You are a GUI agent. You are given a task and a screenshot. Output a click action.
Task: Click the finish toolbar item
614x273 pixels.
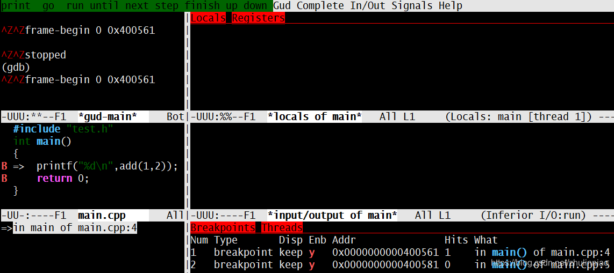[202, 6]
